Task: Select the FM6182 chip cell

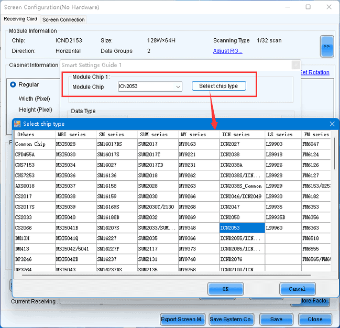Action: [316, 196]
